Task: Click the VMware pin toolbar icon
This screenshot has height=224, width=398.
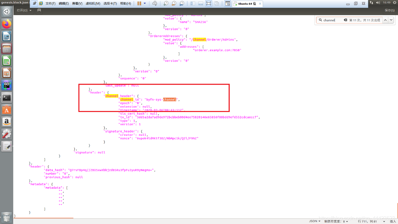Action: click(34, 3)
